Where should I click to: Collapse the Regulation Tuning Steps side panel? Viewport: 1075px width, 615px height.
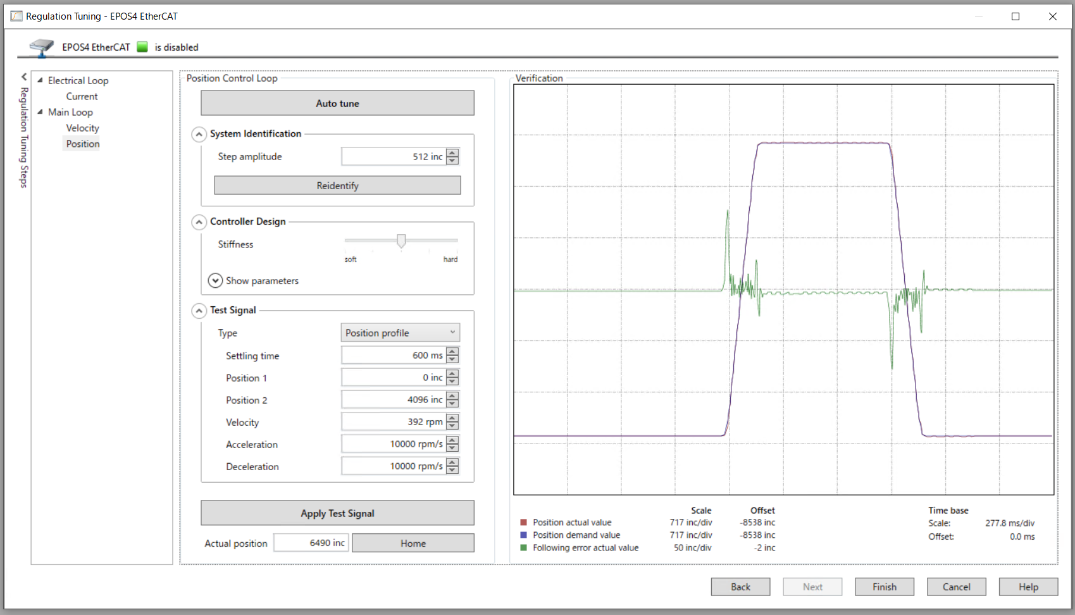point(24,77)
